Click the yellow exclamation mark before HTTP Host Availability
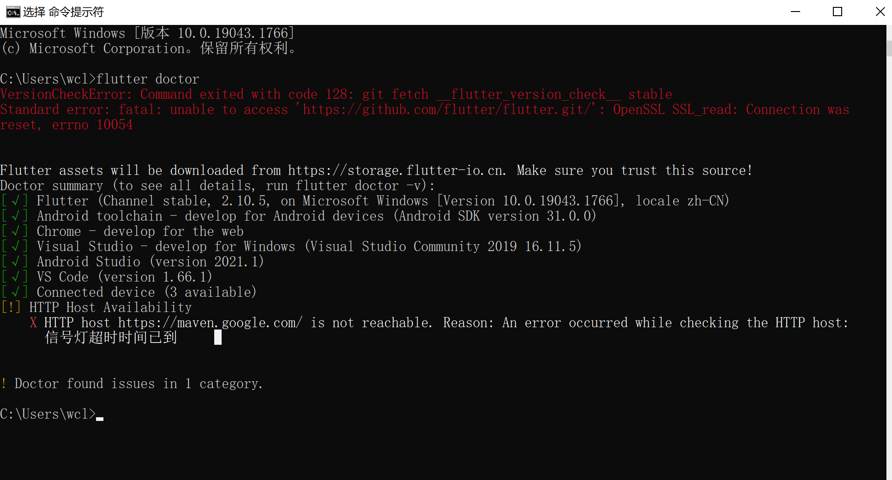This screenshot has width=892, height=480. click(12, 307)
